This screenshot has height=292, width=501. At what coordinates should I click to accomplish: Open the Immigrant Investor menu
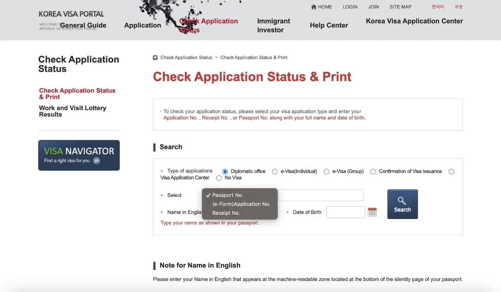273,25
